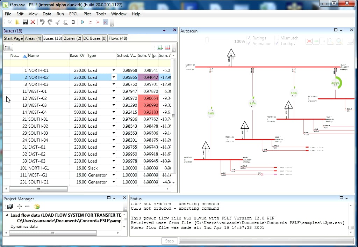Sort by the Base KV column header
The height and width of the screenshot is (247, 358).
point(77,55)
